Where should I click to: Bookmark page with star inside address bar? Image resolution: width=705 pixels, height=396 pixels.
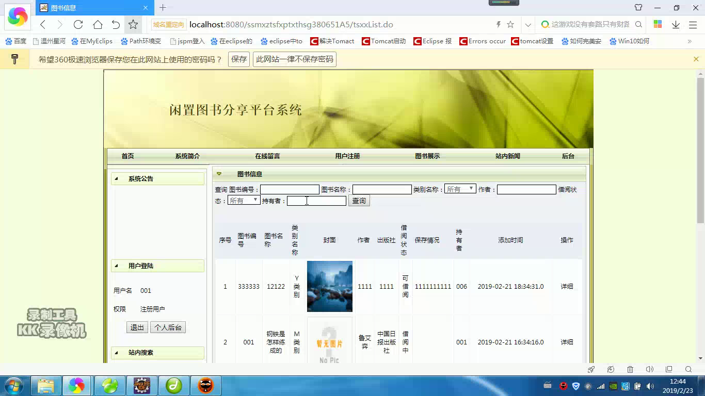click(x=510, y=24)
